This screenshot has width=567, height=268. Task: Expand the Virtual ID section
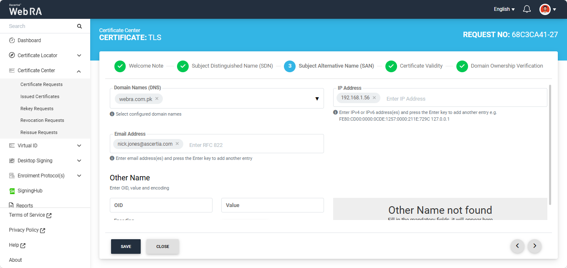click(79, 146)
